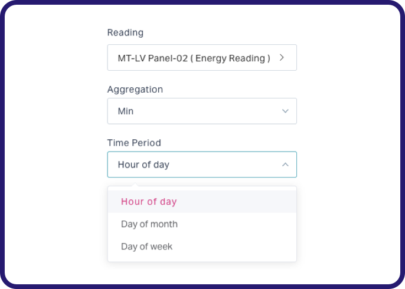The height and width of the screenshot is (289, 405).
Task: Click the down chevron in Aggregation box
Action: (x=285, y=111)
